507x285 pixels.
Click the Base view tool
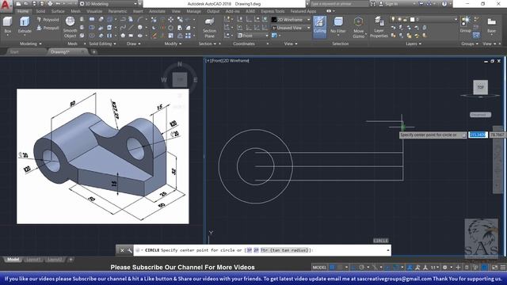491,25
